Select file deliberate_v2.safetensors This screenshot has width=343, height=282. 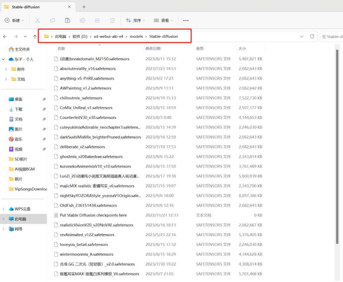coord(82,147)
